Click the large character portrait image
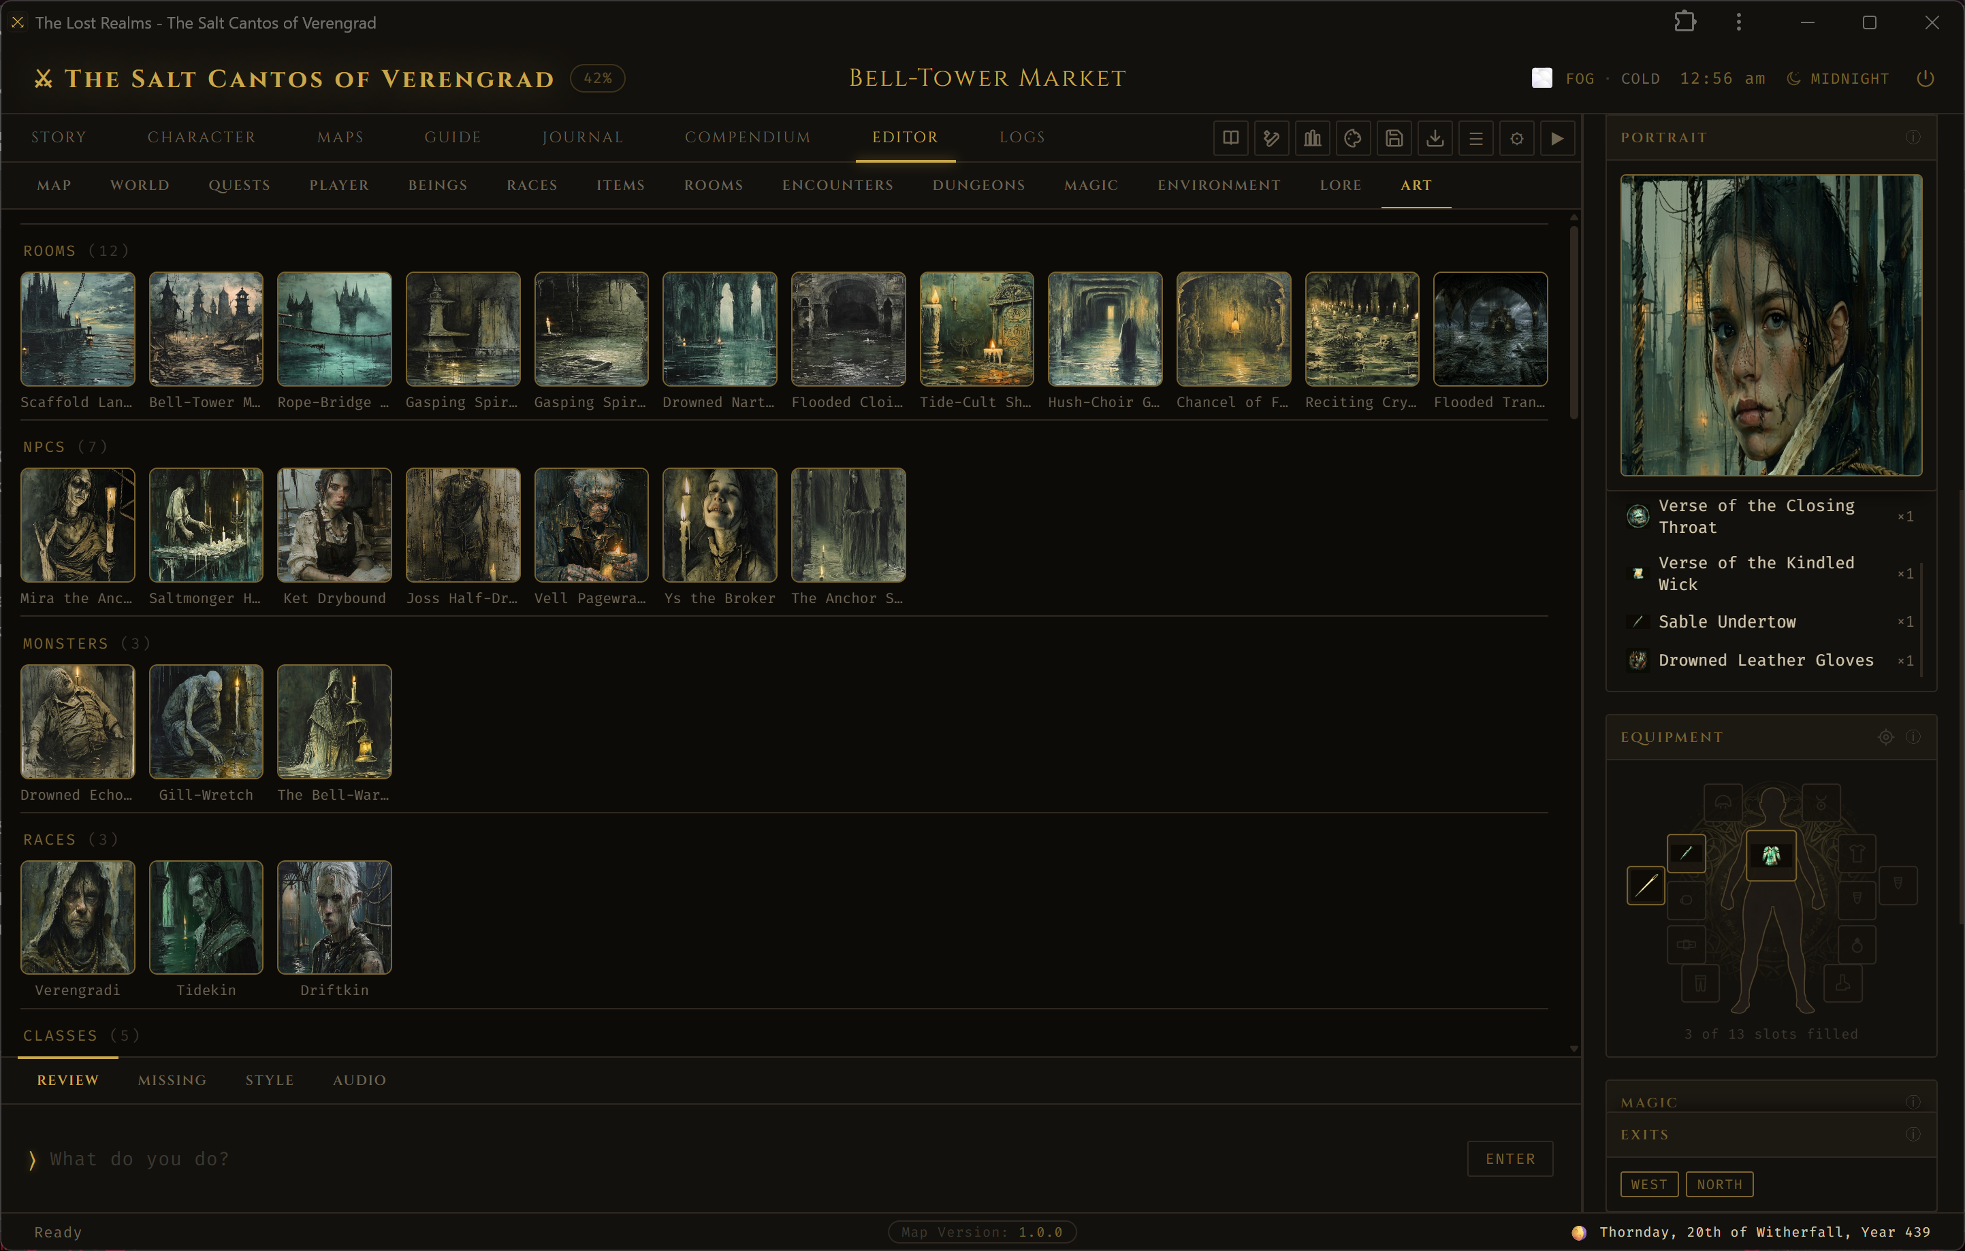 [x=1771, y=325]
